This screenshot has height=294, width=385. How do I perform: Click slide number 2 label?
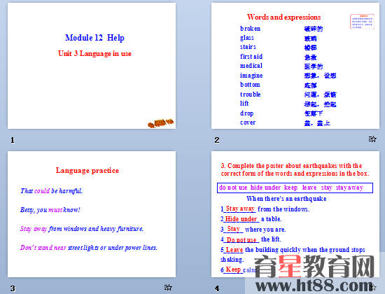point(216,140)
